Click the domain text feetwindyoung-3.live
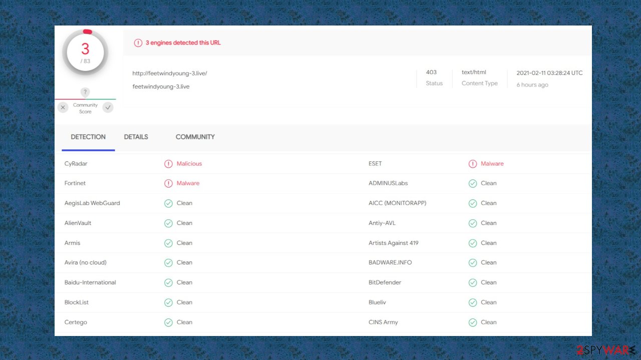The width and height of the screenshot is (641, 360). click(161, 86)
